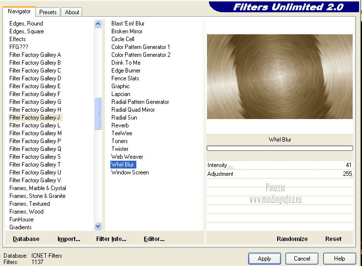Click the scroll up arrow in category list
This screenshot has height=266, width=362.
point(98,24)
